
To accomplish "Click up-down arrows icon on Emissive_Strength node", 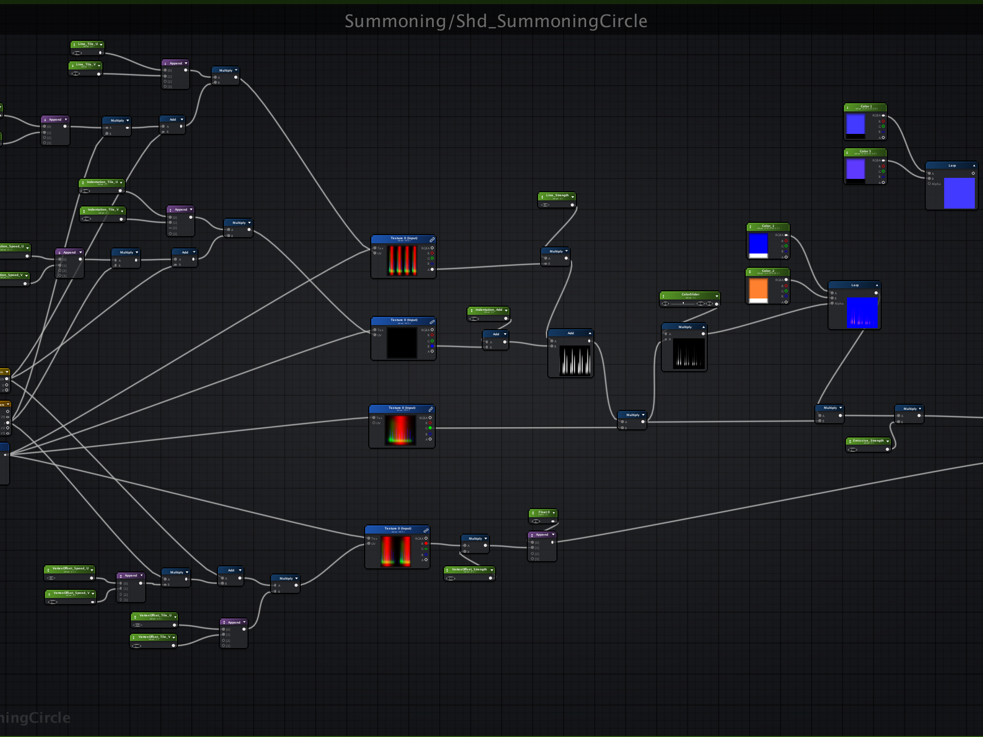I will 850,441.
